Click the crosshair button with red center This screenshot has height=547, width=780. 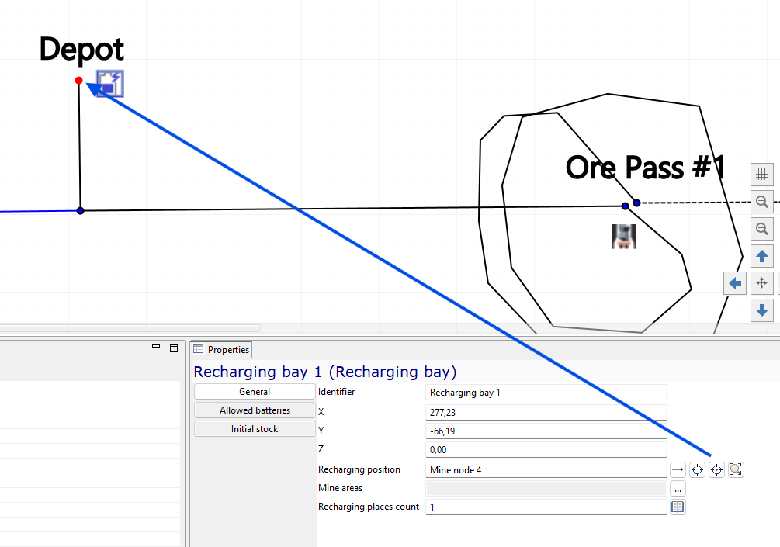point(716,469)
